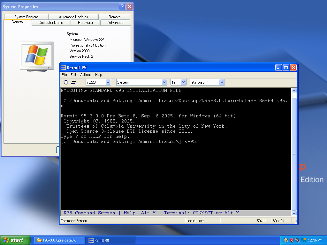The width and height of the screenshot is (327, 245).
Task: Click the k95.ini file path line
Action: 175,103
